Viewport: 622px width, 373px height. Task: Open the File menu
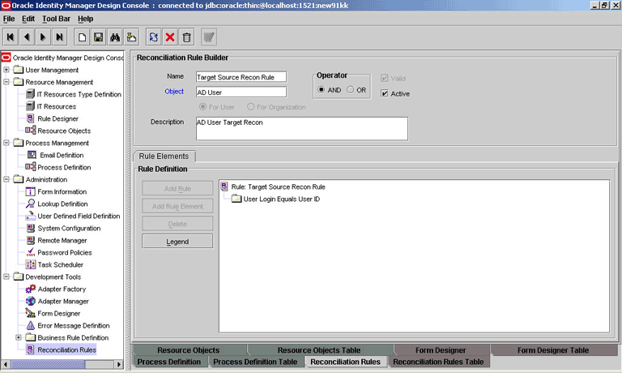(x=9, y=19)
